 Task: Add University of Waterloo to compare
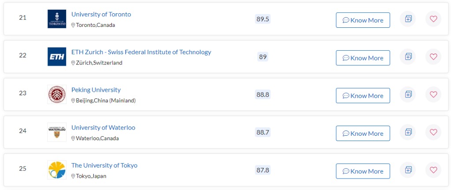tap(408, 132)
